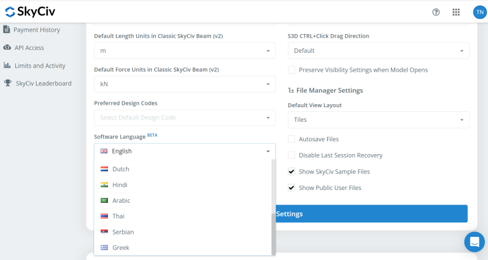Viewport: 488px width, 260px height.
Task: Click the File Manager Settings tree icon
Action: tap(291, 90)
